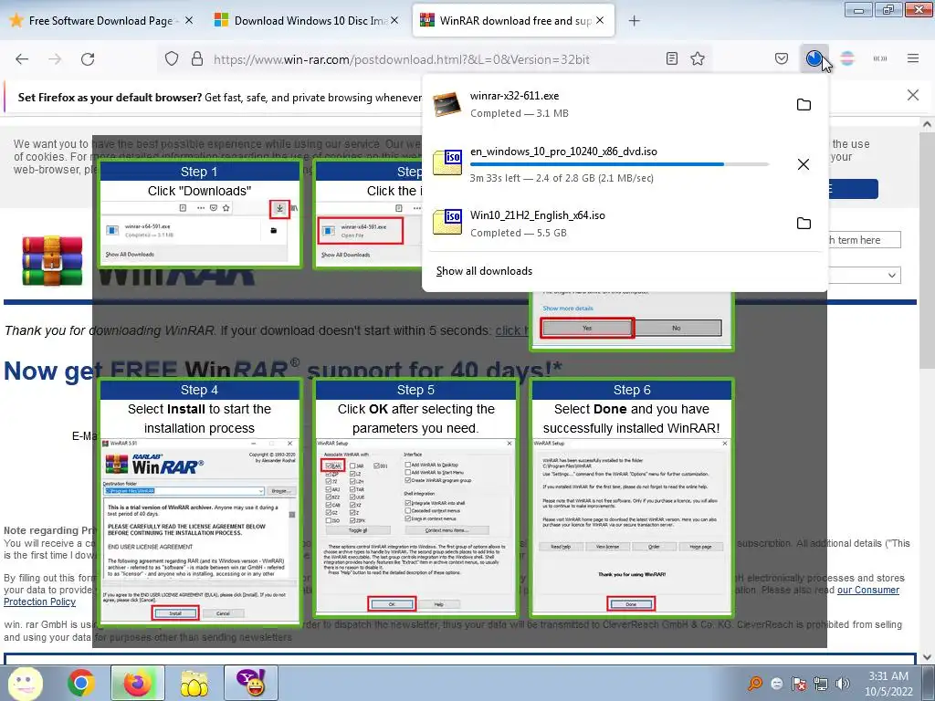Image resolution: width=935 pixels, height=701 pixels.
Task: Close the Download Windows 10 Disc Image tab
Action: (394, 20)
